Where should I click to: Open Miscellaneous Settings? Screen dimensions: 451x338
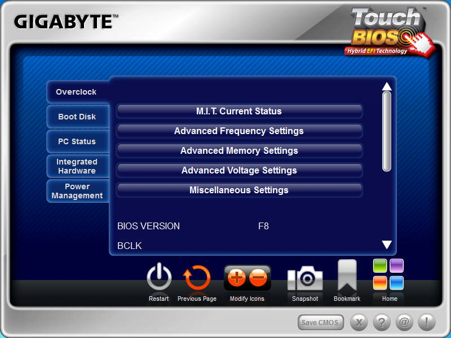[239, 190]
